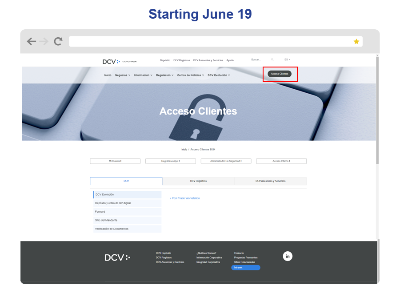
Task: Open Información Corporativa in the footer
Action: [x=209, y=257]
